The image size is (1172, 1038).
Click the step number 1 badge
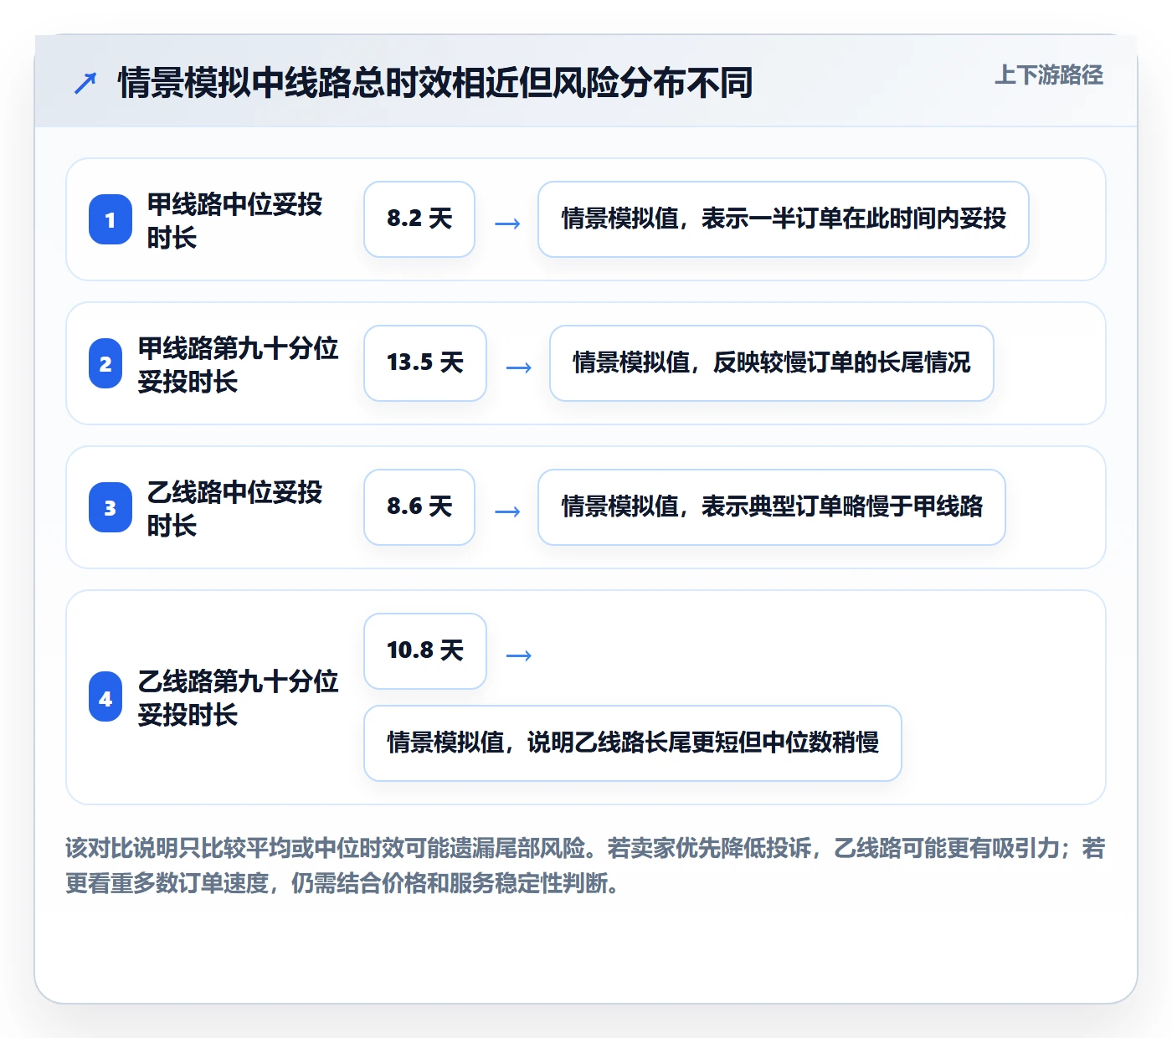coord(111,219)
